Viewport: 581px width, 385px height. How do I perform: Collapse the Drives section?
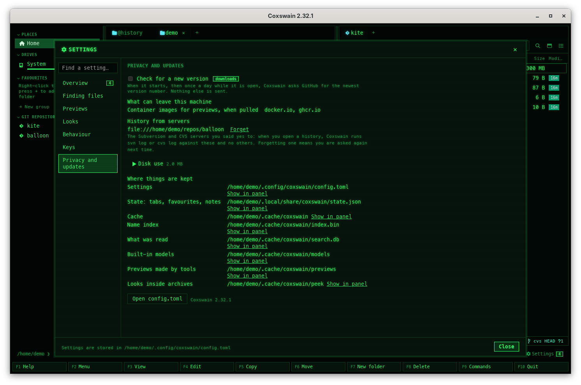pos(18,55)
